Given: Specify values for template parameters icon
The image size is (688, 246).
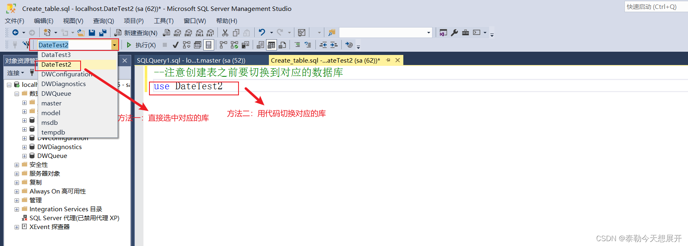Looking at the screenshot, I should [x=349, y=45].
